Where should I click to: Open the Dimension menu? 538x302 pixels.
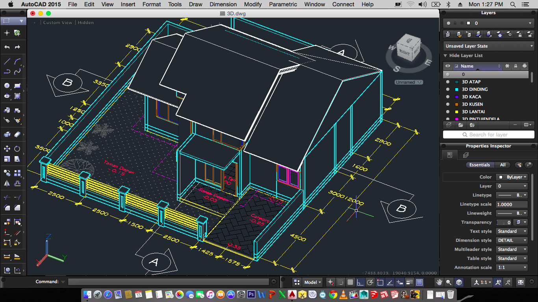coord(223,4)
